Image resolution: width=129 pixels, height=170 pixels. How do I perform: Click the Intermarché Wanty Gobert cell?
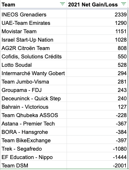(34, 73)
